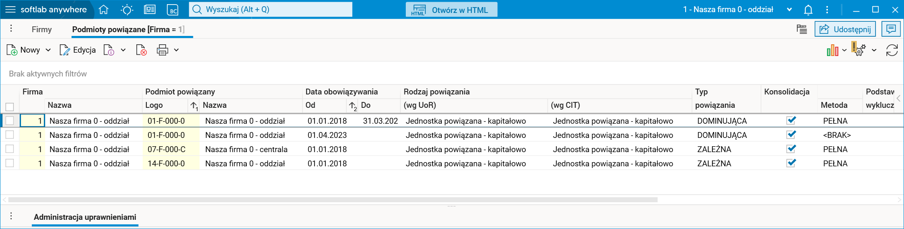Click the scrollbar right arrow
This screenshot has height=229, width=904.
(x=899, y=200)
